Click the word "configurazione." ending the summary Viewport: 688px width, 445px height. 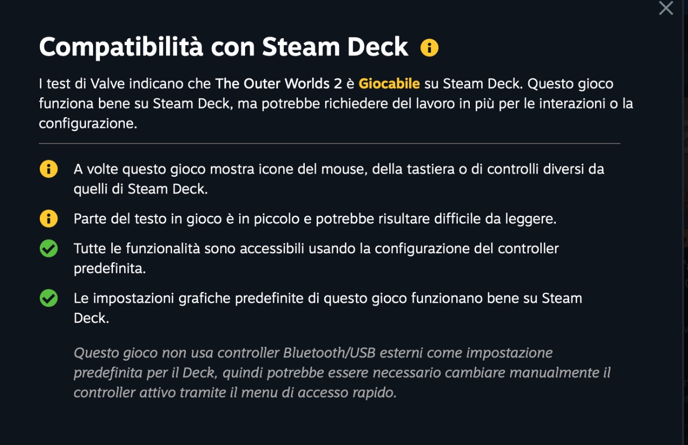88,124
